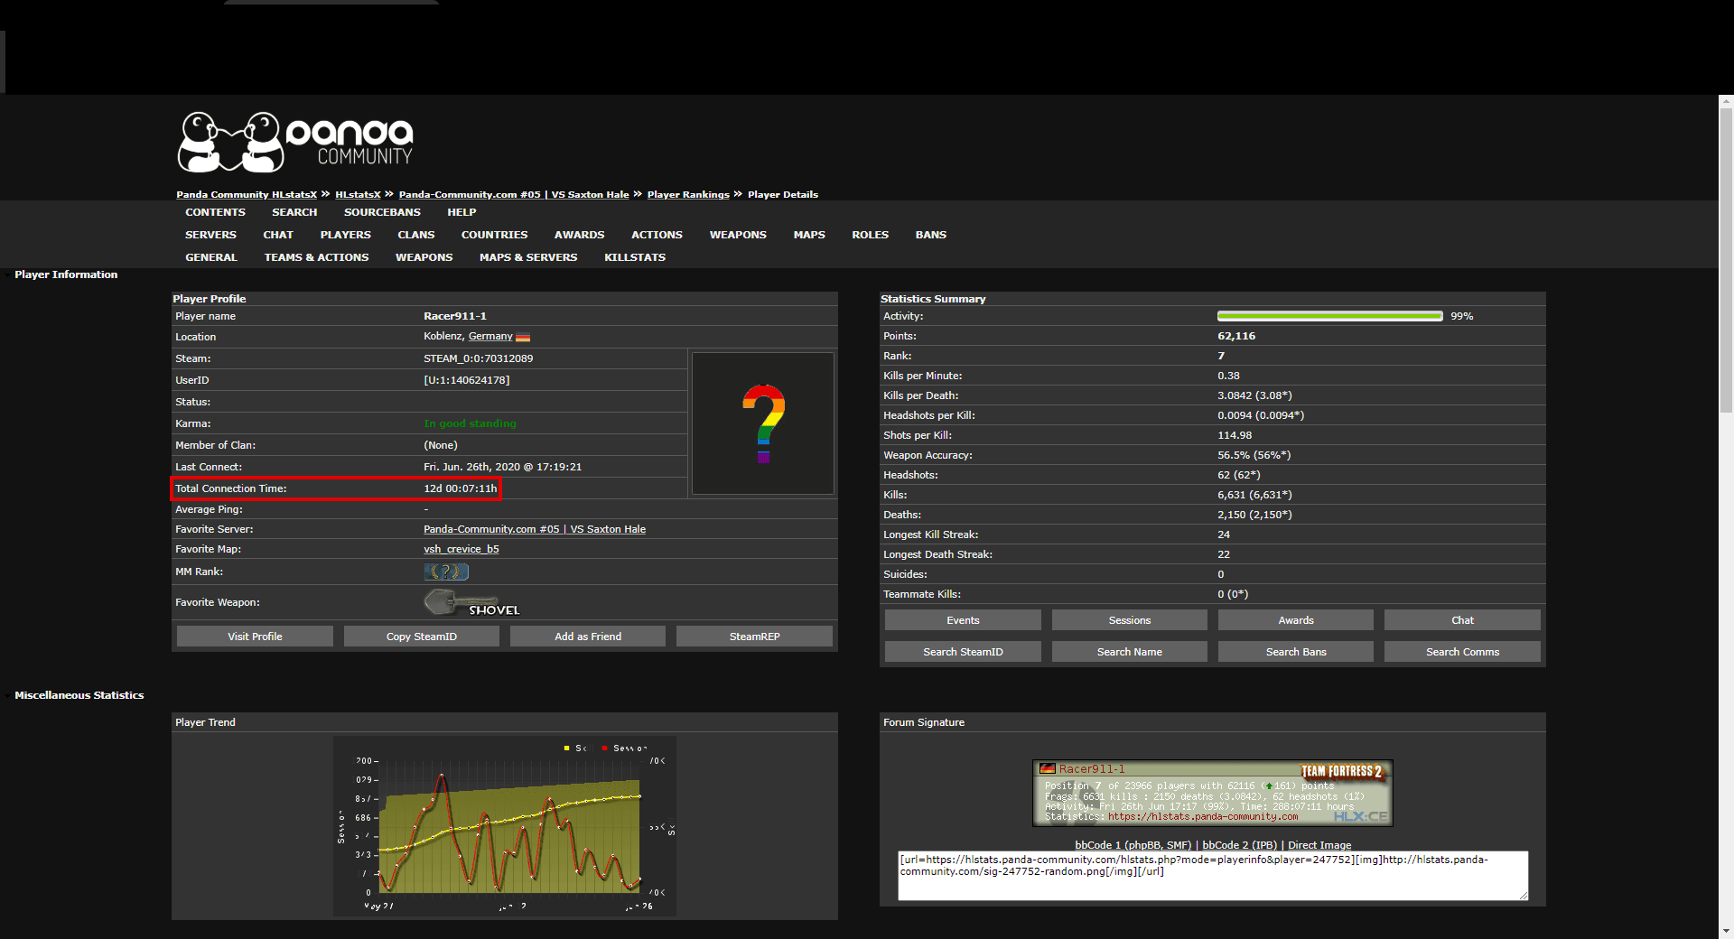The image size is (1734, 939).
Task: Click the scrollbar down arrow
Action: pyautogui.click(x=1726, y=931)
